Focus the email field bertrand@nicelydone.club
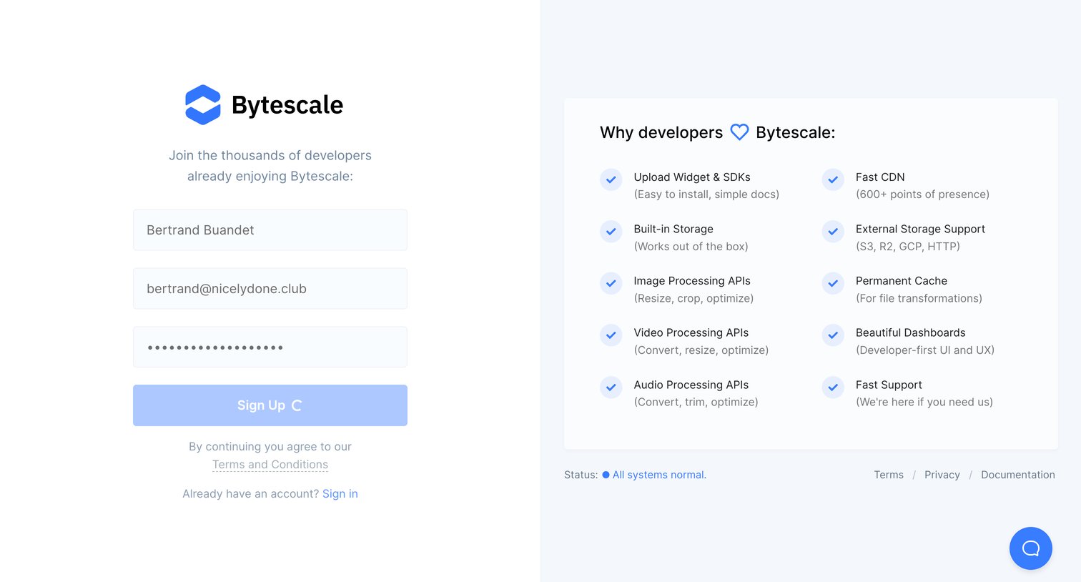1081x582 pixels. click(270, 288)
